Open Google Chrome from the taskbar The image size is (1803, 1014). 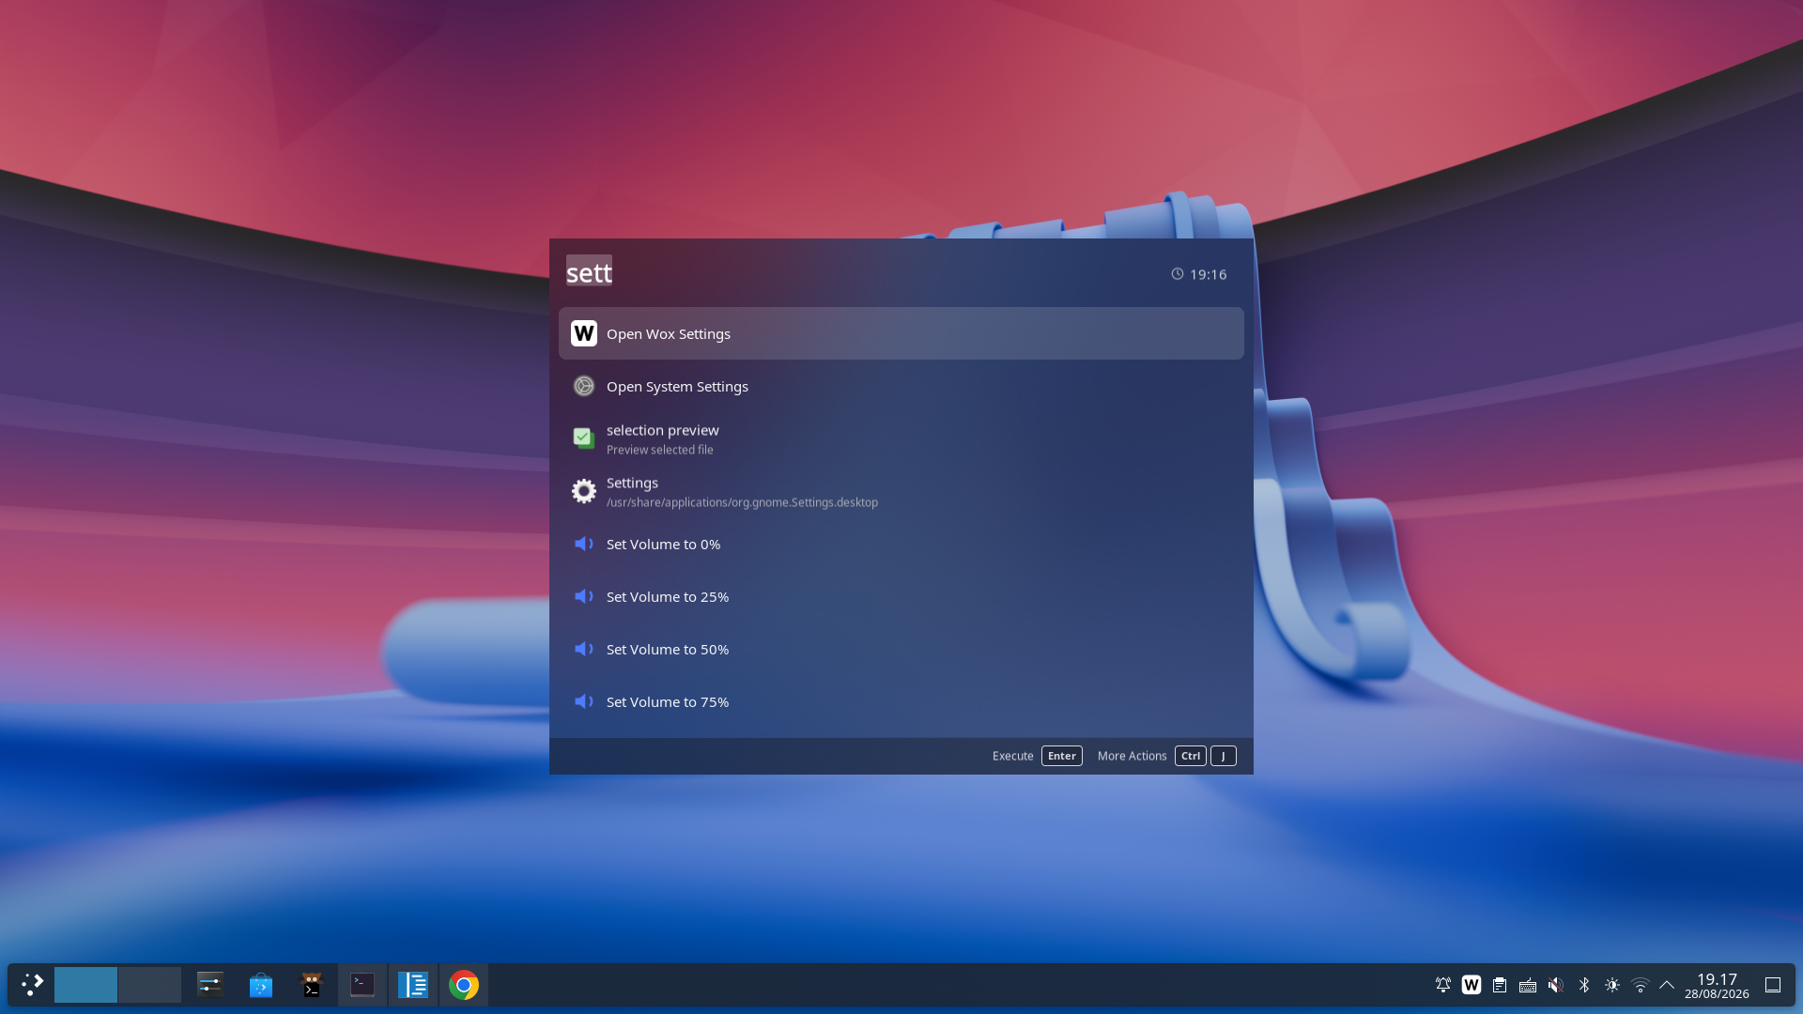click(464, 985)
